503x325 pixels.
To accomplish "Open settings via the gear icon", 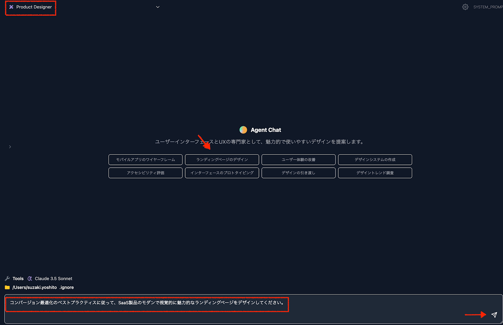I will (x=465, y=7).
